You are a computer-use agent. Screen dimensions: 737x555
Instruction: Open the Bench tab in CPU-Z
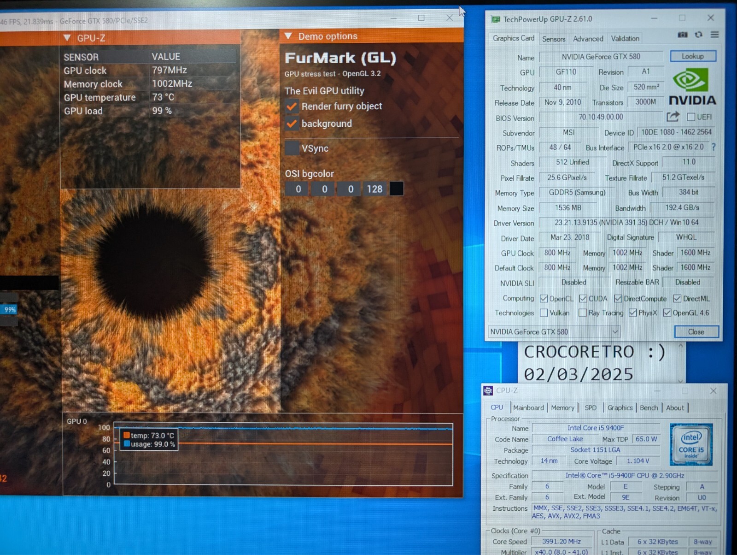[649, 408]
